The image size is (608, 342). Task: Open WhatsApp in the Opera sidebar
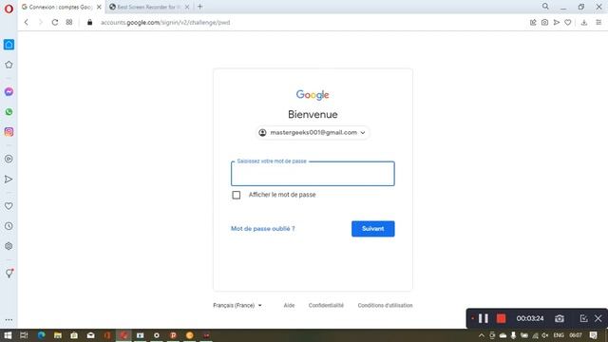pyautogui.click(x=9, y=112)
